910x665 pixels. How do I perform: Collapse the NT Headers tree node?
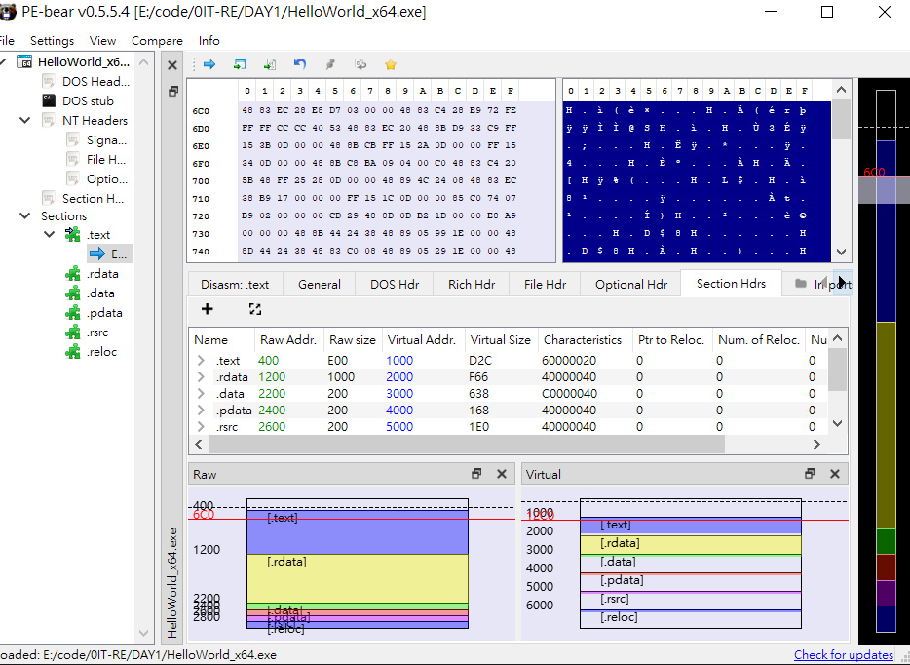point(26,121)
